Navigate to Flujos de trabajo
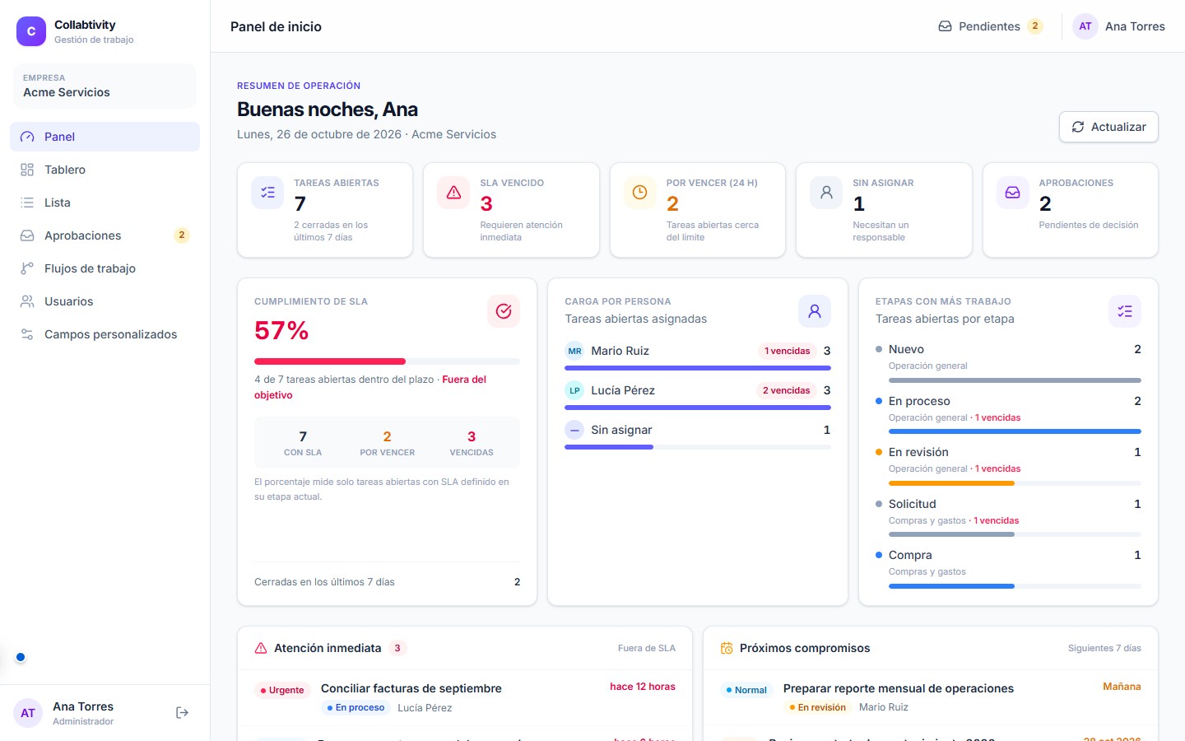 point(105,268)
